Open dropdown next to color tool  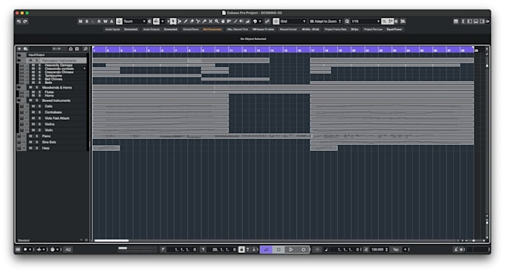[260, 22]
